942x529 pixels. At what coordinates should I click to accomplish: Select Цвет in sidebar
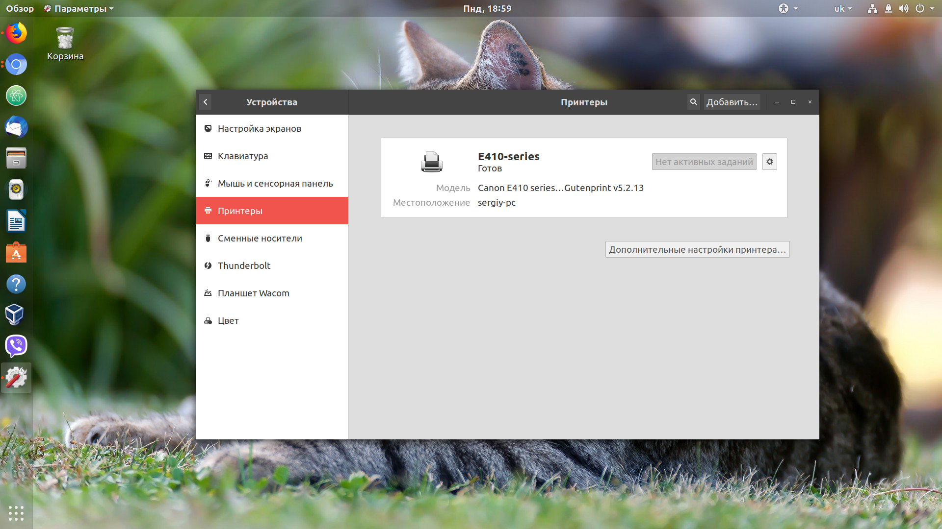[272, 320]
